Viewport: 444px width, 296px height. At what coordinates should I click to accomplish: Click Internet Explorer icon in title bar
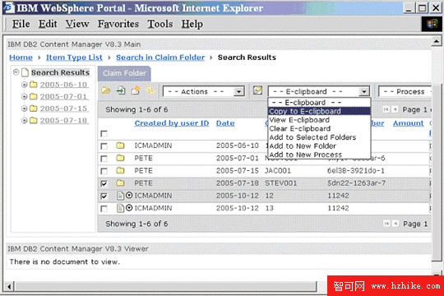(9, 8)
